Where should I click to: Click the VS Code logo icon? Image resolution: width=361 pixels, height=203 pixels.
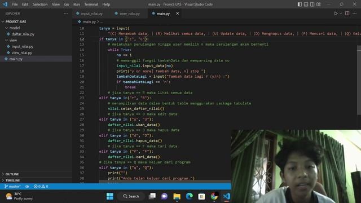tap(5, 5)
